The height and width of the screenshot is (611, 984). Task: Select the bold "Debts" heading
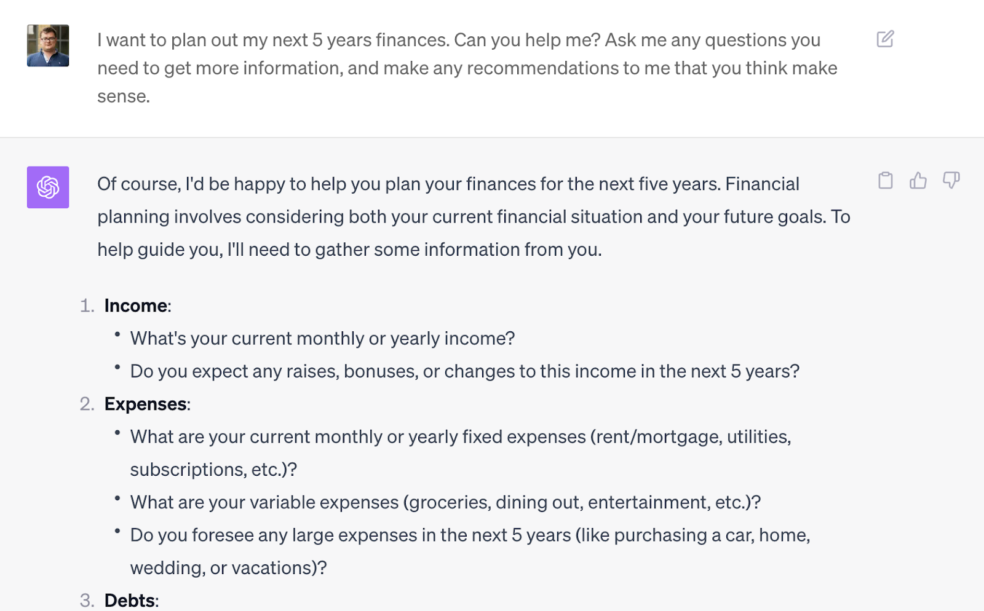click(x=130, y=600)
